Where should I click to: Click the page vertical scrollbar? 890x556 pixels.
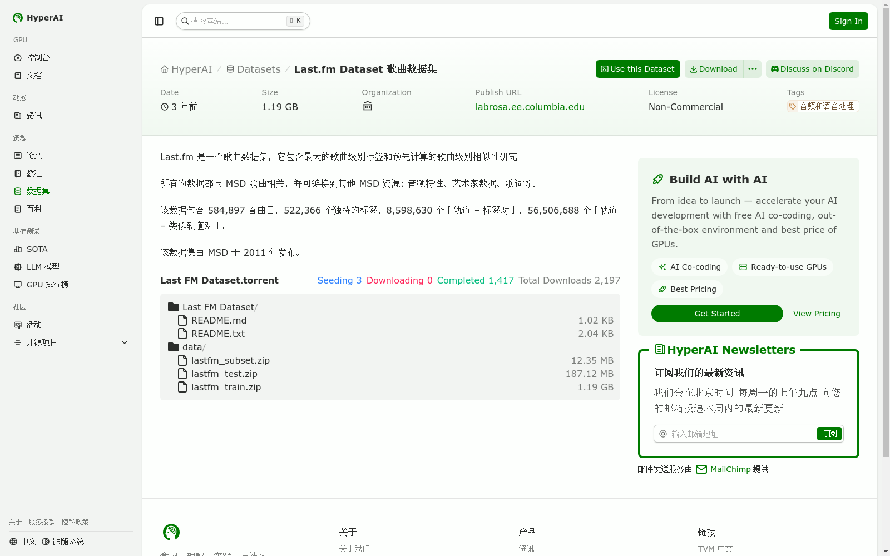pos(886,234)
